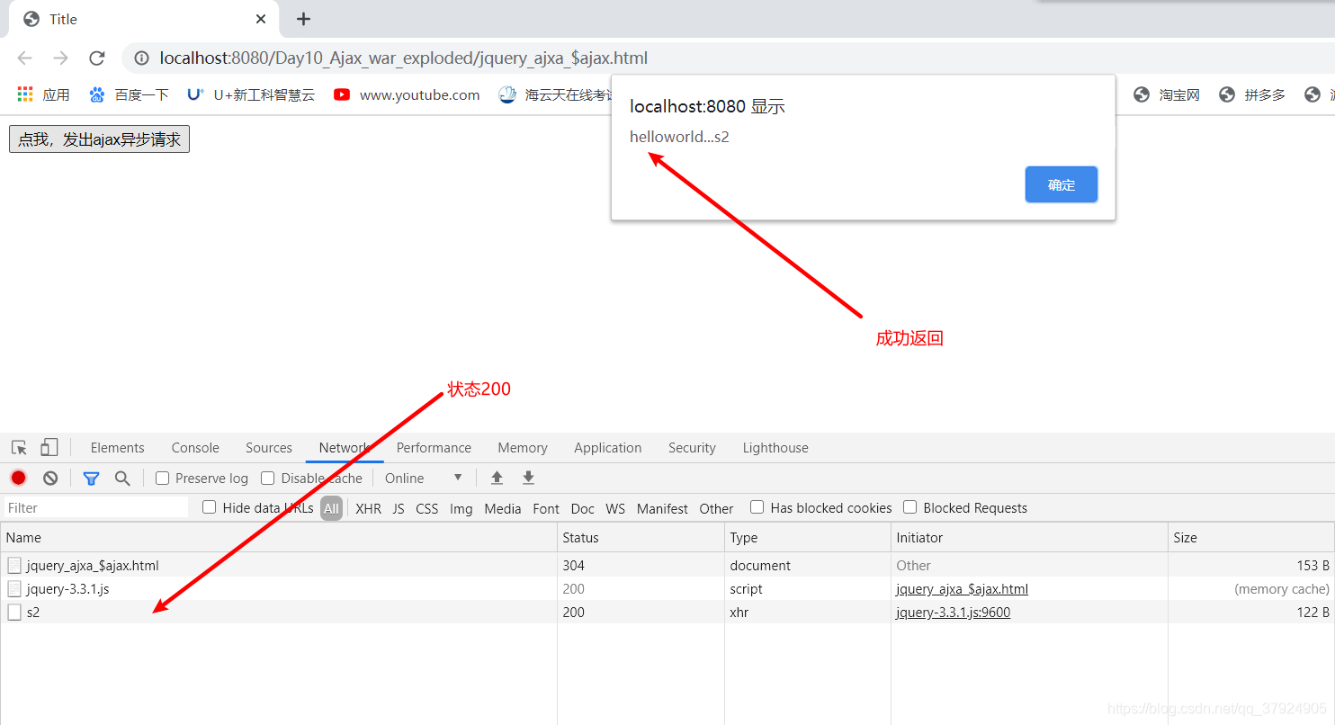The height and width of the screenshot is (725, 1335).
Task: Open a new browser tab with plus icon
Action: pyautogui.click(x=304, y=19)
